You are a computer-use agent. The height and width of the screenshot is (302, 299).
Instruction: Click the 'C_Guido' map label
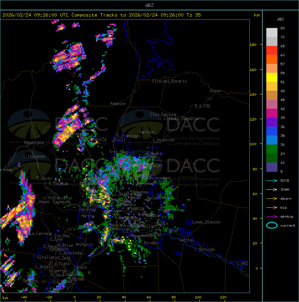click(x=44, y=178)
